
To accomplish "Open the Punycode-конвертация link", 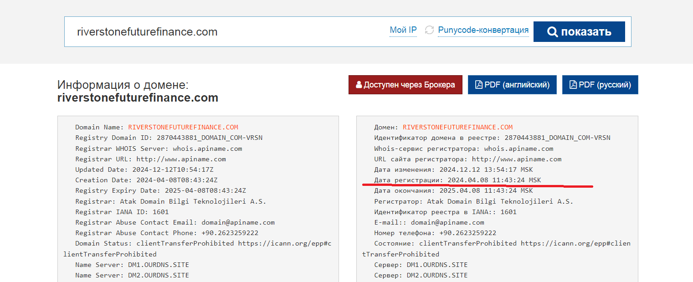I will click(x=483, y=31).
